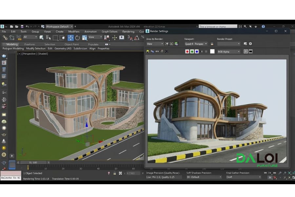295x197 pixels.
Task: Select the Unlink Selection tool
Action: click(12, 38)
